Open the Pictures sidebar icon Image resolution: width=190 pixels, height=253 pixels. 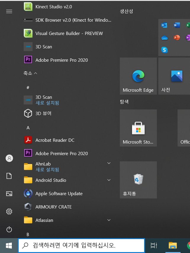[9, 194]
